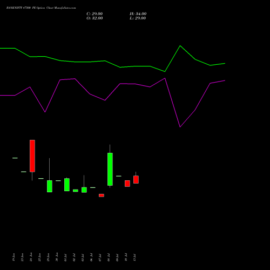Select the small green candle for 02 Jul
Screen dimensions: 270x270
point(76,191)
